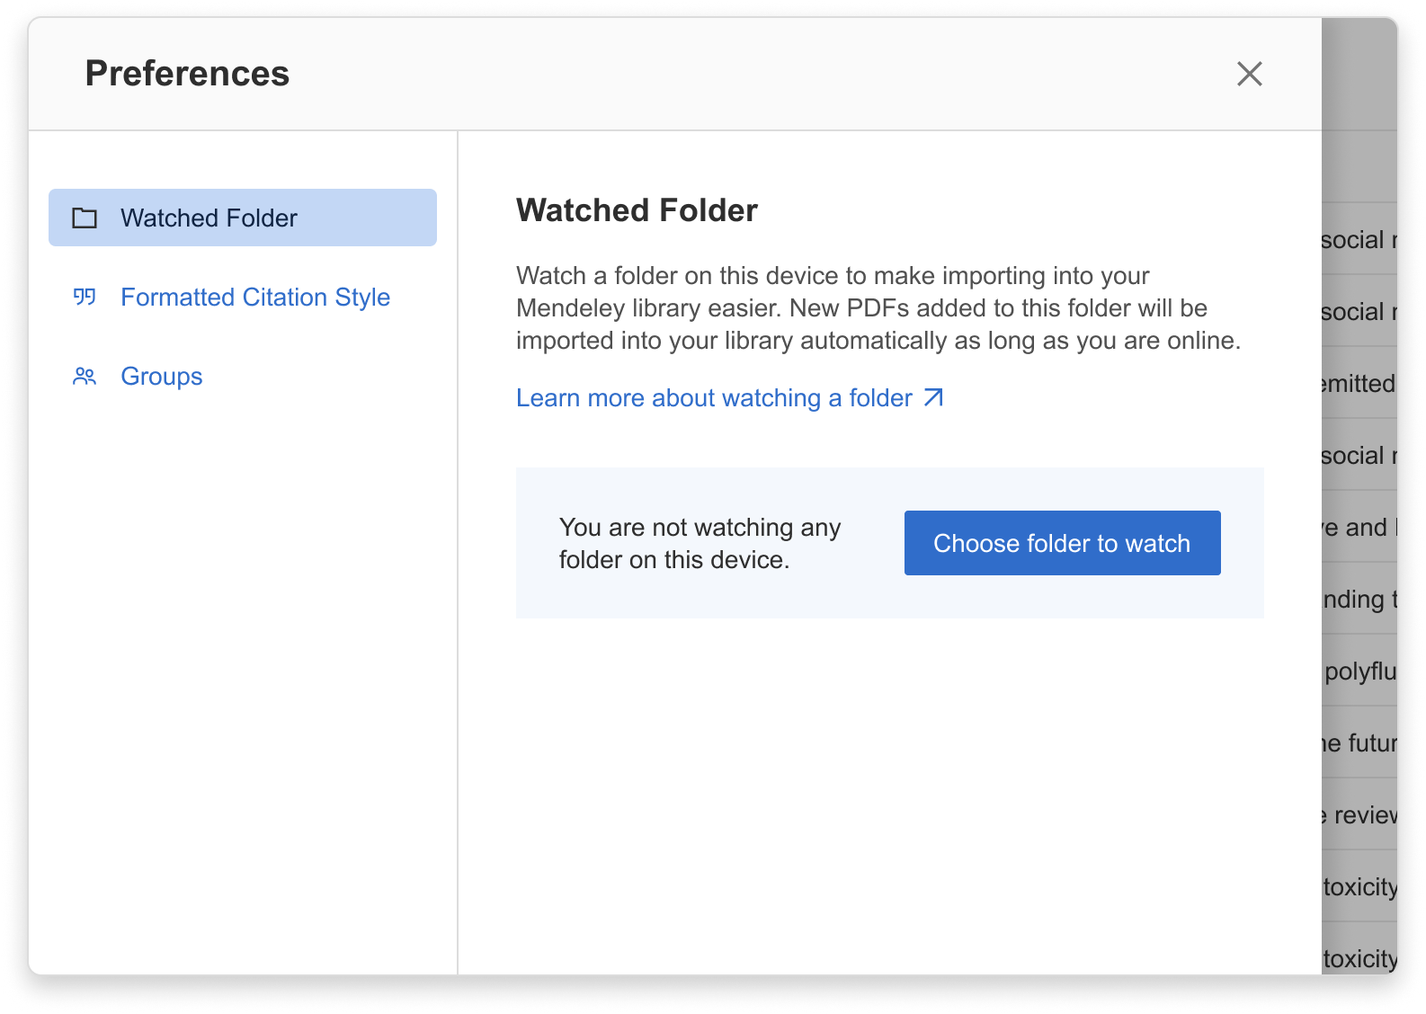Screen dimensions: 1426x1014
Task: Select the Watched Folder preferences tab
Action: (243, 218)
